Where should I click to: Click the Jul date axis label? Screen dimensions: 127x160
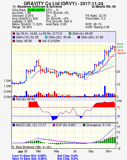[x=75, y=151]
